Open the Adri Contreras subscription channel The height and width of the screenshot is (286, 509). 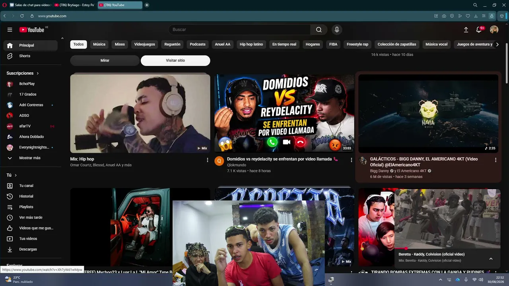[x=30, y=105]
